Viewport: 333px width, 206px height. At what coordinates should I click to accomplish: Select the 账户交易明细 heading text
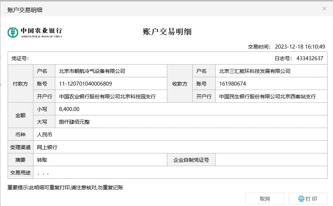167,32
